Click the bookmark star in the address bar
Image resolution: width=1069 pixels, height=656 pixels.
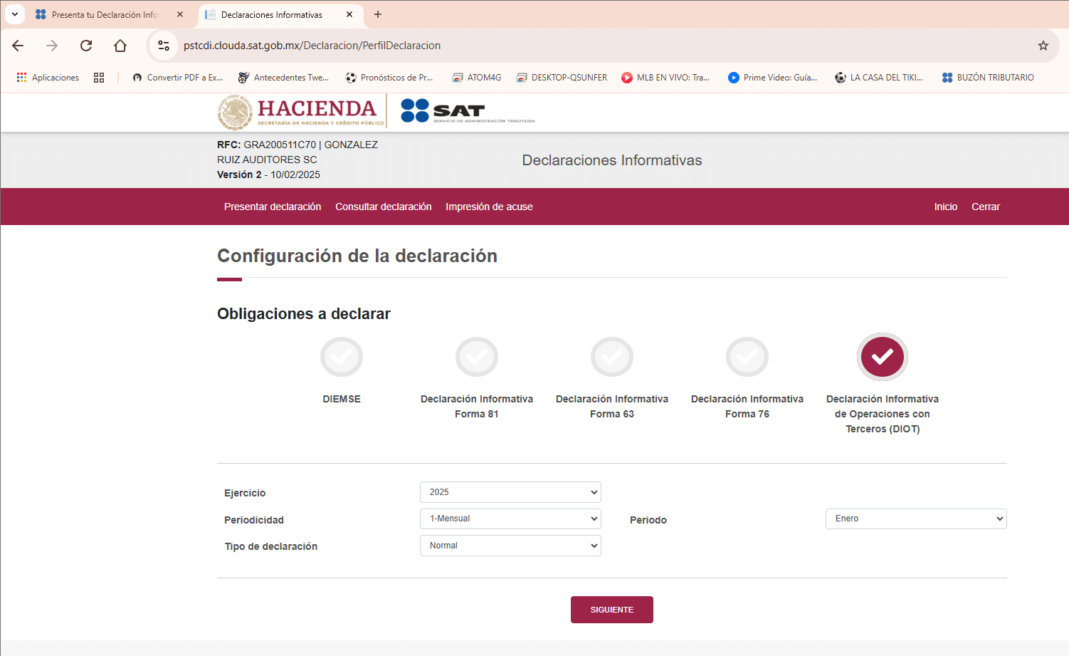coord(1043,45)
